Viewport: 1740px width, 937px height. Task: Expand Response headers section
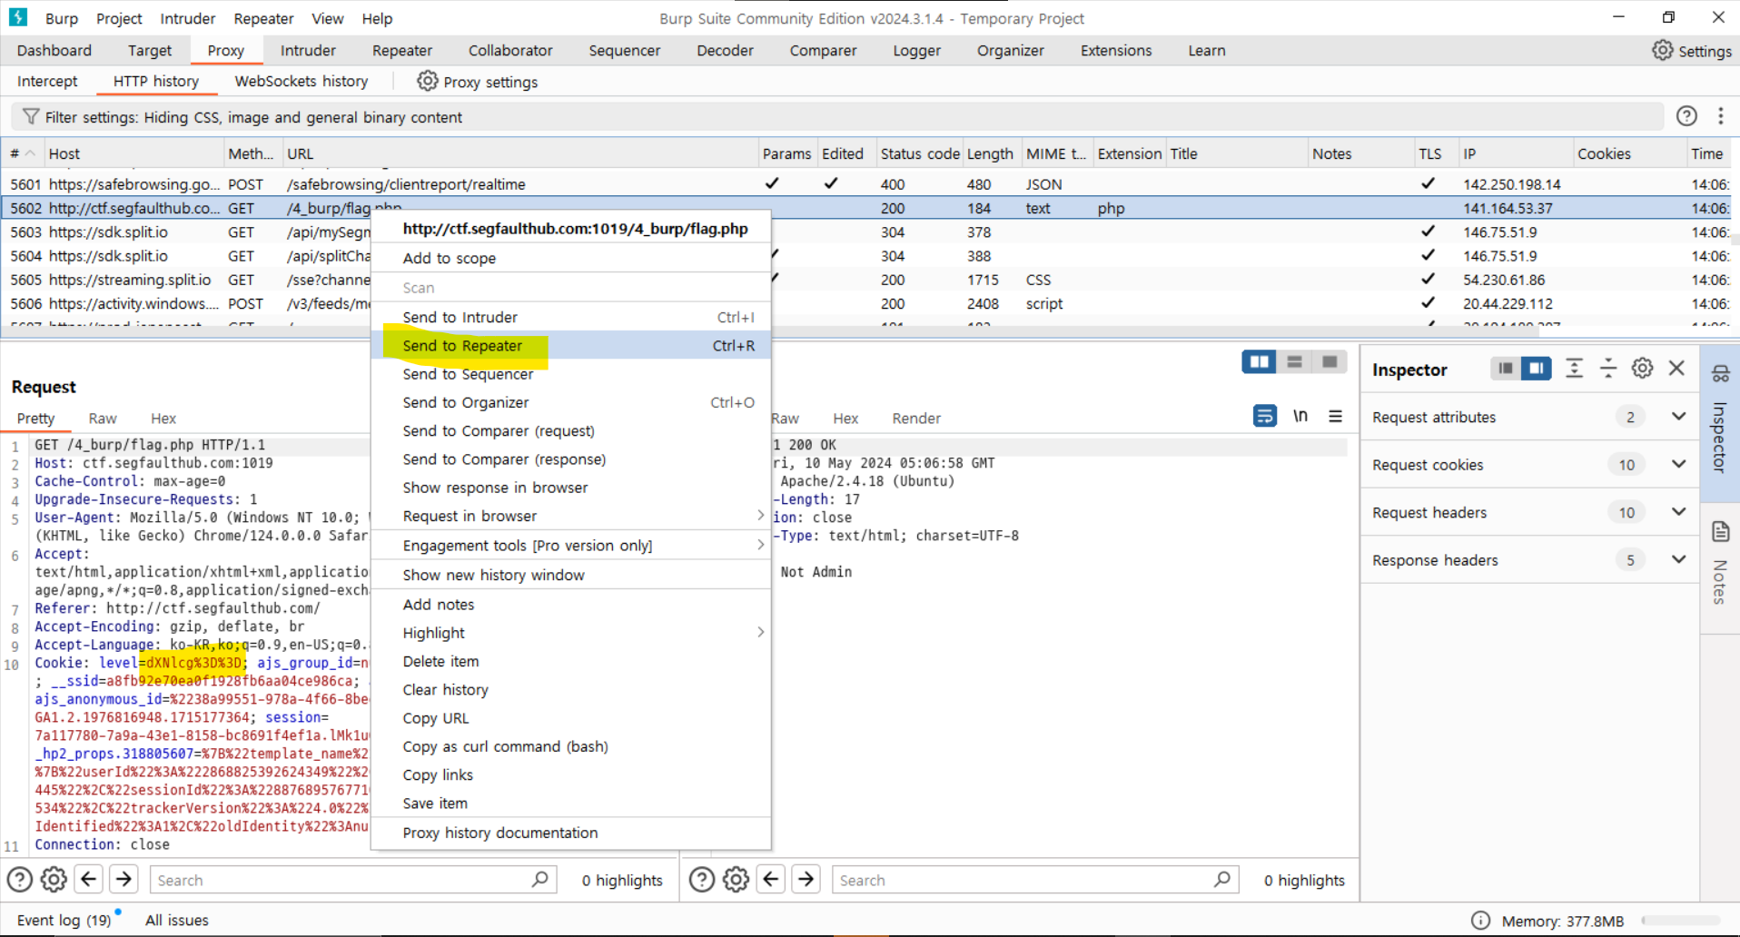1678,559
